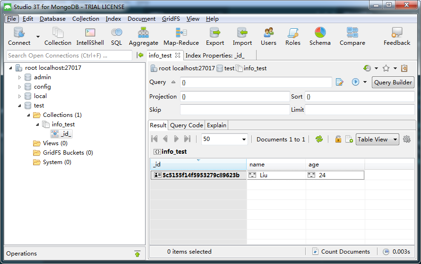The height and width of the screenshot is (264, 421).
Task: Open the Index menu
Action: click(113, 19)
